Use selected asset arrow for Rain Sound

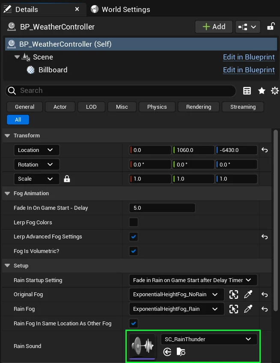point(167,352)
